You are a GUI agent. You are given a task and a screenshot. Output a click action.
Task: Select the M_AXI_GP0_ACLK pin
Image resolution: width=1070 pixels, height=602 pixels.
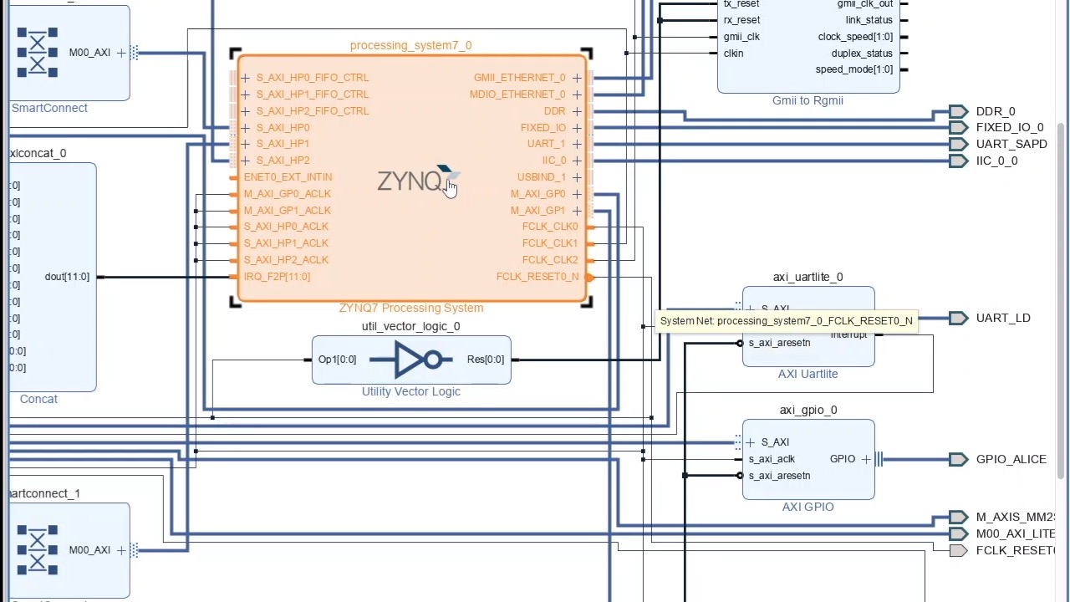pyautogui.click(x=287, y=194)
